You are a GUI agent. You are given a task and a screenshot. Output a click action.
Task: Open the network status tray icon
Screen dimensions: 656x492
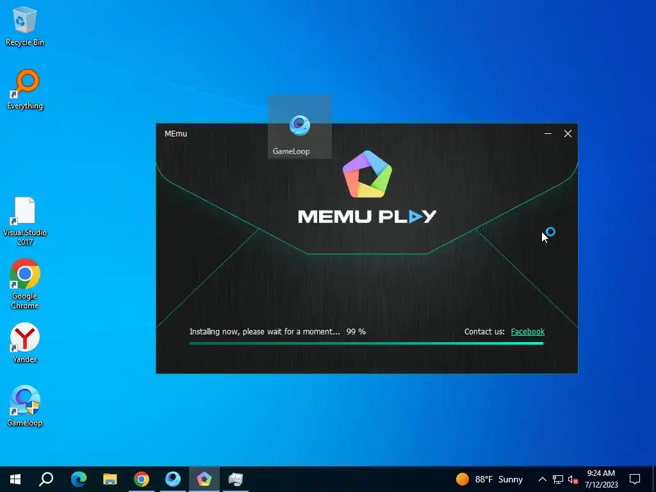tap(558, 479)
